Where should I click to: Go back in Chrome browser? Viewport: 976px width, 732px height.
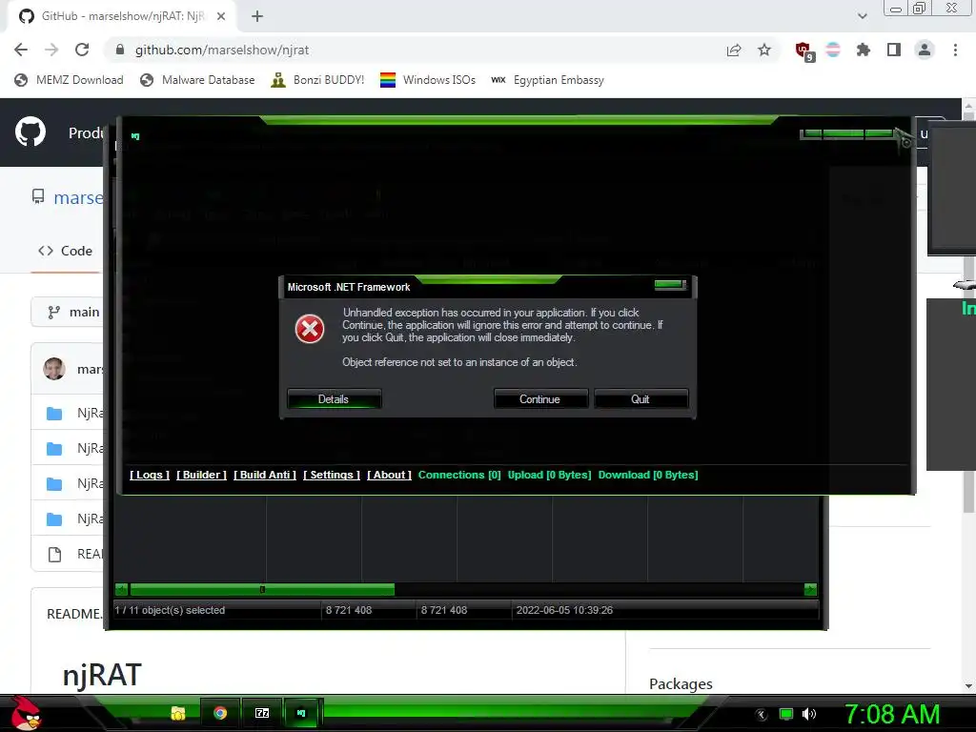[x=21, y=50]
